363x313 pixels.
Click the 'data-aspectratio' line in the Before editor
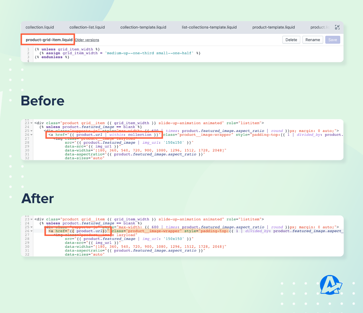pos(135,154)
